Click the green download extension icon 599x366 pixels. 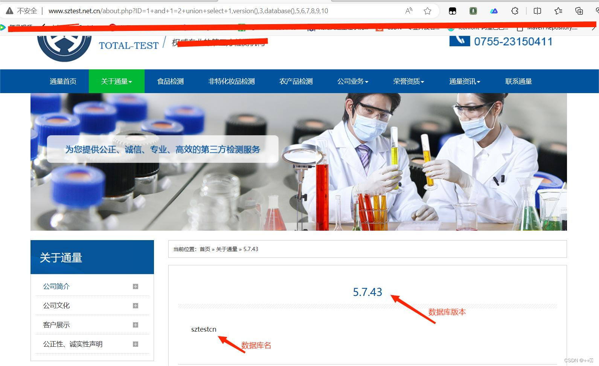tap(473, 11)
